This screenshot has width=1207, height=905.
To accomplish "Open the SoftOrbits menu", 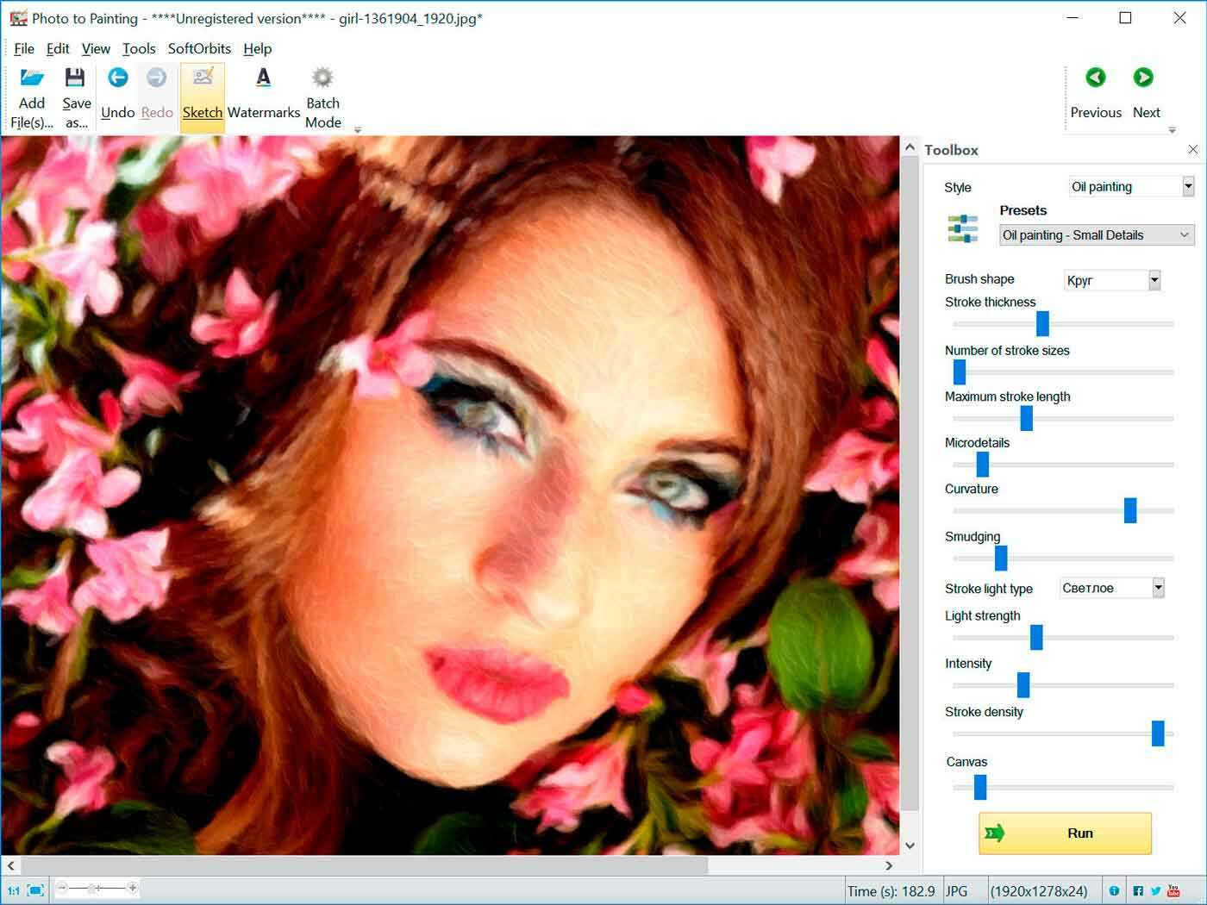I will [199, 49].
